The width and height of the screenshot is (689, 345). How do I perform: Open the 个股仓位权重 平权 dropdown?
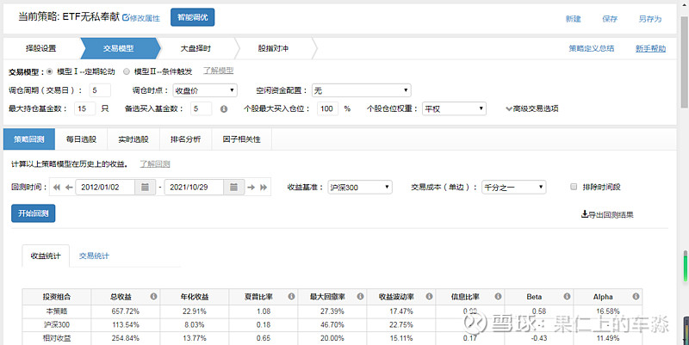click(454, 109)
